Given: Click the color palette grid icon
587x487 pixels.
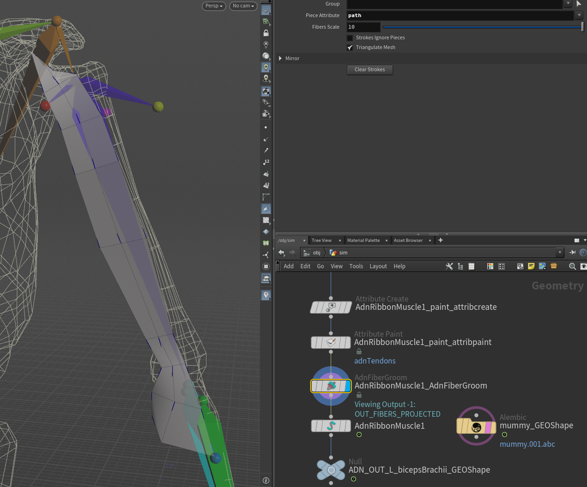Looking at the screenshot, I should (490, 266).
